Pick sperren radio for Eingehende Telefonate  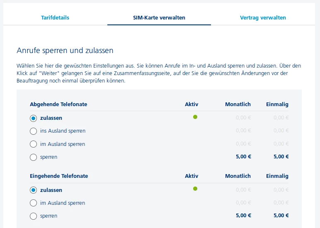34,216
